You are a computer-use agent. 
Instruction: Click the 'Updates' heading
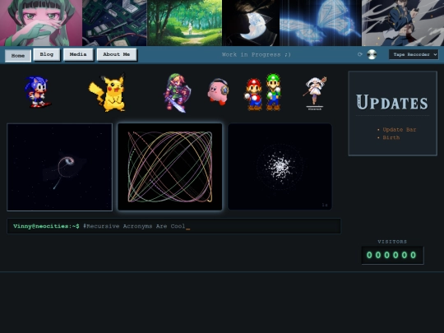(x=392, y=102)
